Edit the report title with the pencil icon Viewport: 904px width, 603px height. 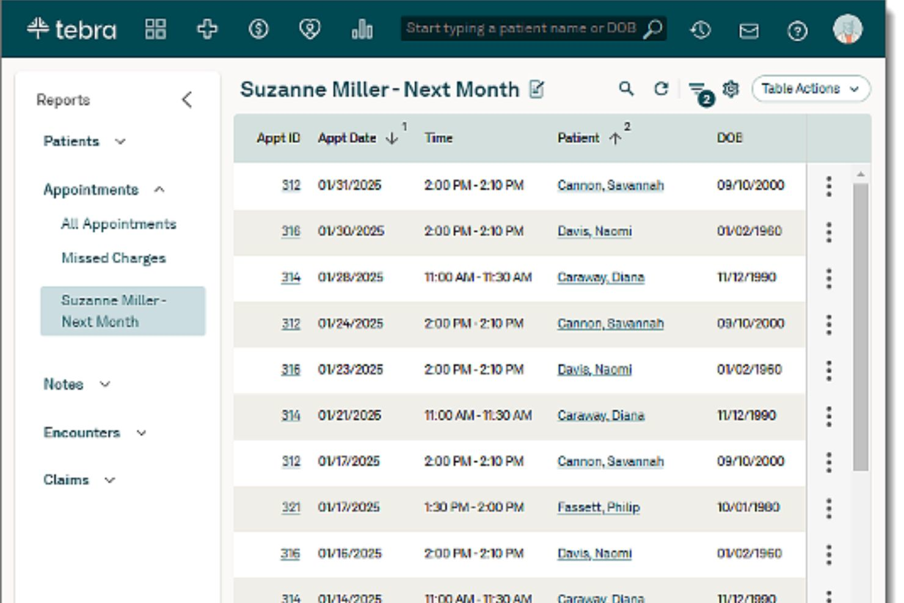point(536,89)
